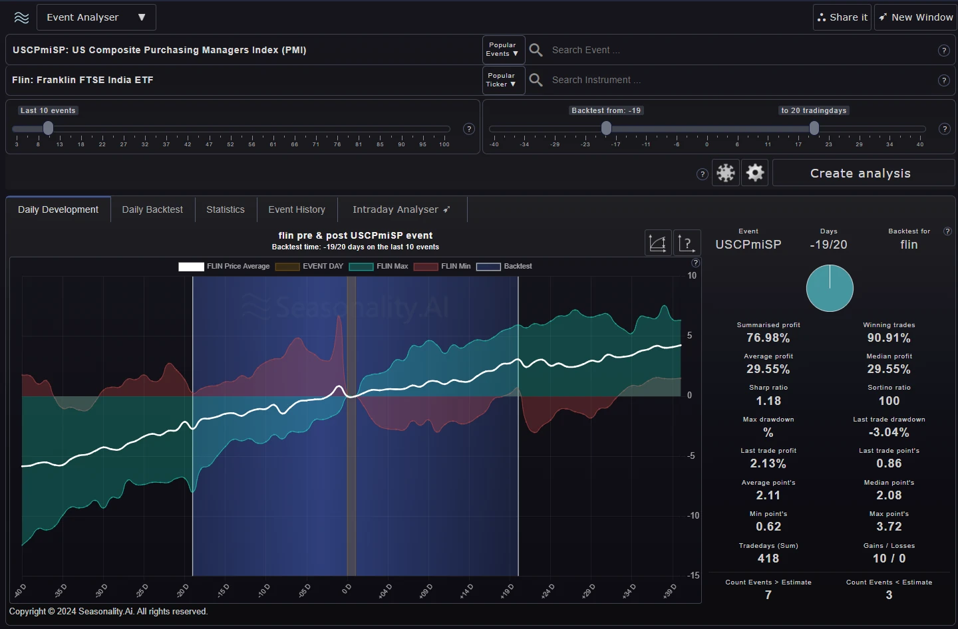The image size is (958, 629).
Task: Click the Create analysis button
Action: (860, 173)
